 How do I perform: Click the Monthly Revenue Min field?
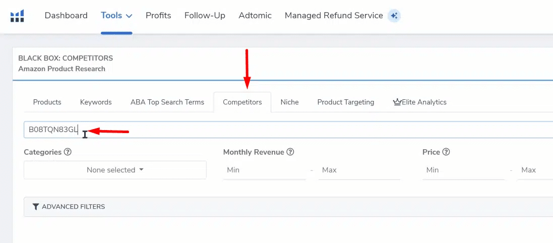[x=264, y=170]
